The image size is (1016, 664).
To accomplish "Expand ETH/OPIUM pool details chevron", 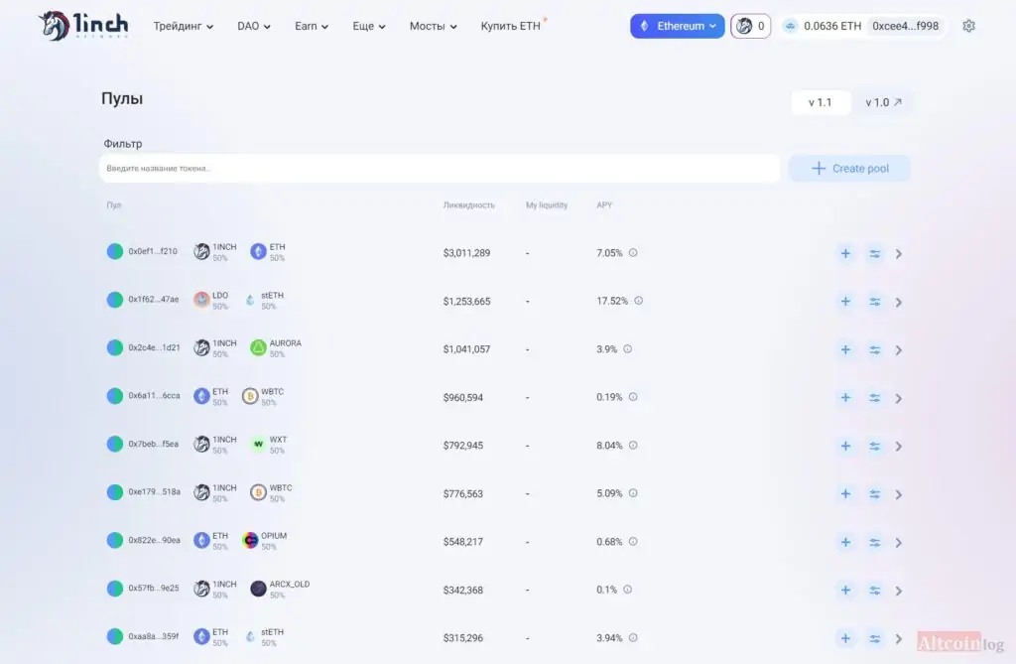I will pos(899,543).
